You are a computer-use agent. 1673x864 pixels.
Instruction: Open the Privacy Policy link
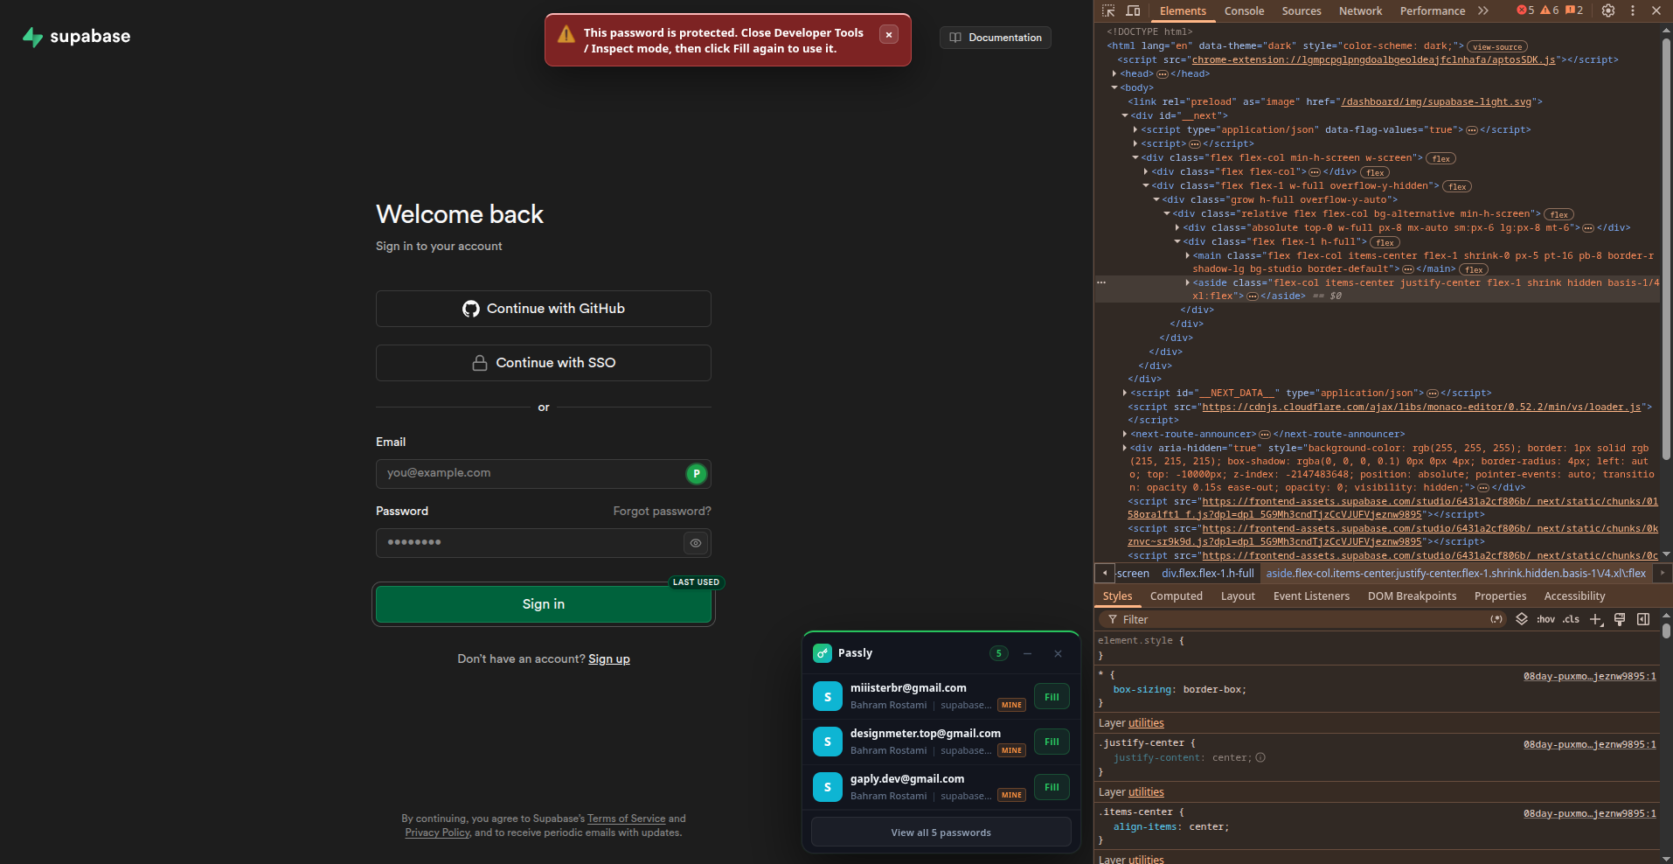tap(438, 833)
